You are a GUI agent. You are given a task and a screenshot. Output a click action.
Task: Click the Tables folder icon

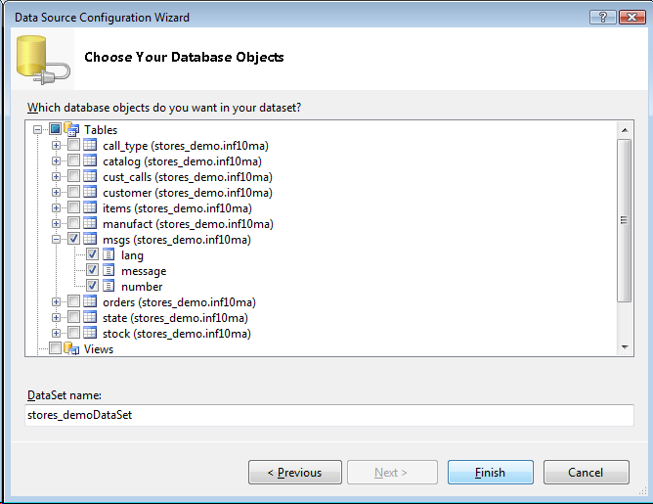tap(70, 130)
